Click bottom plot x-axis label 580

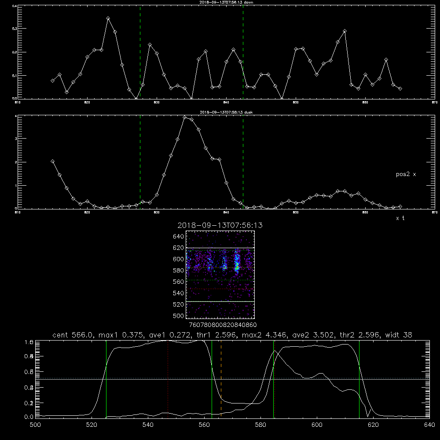tap(260, 425)
